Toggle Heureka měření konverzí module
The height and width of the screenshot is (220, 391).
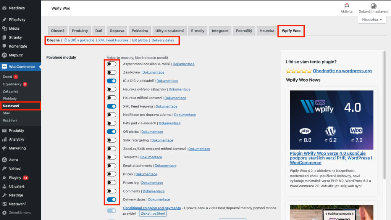111,98
